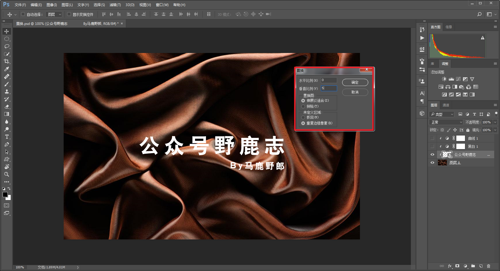
Task: Open layer fx styles menu
Action: [x=450, y=266]
